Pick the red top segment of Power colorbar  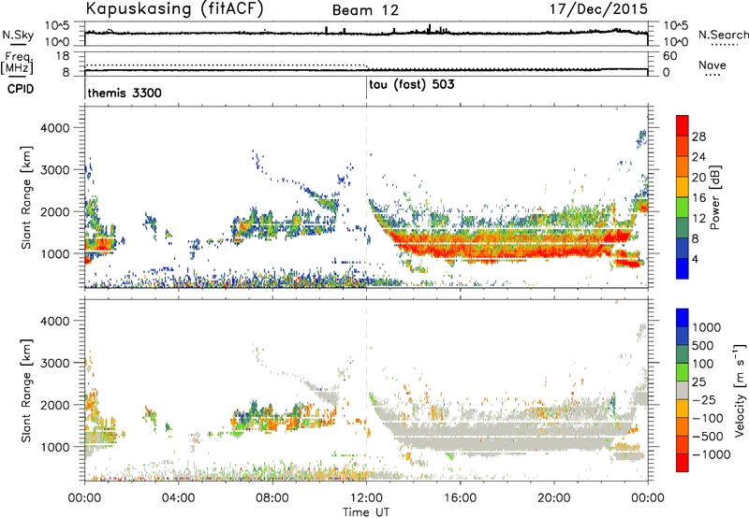pyautogui.click(x=683, y=125)
